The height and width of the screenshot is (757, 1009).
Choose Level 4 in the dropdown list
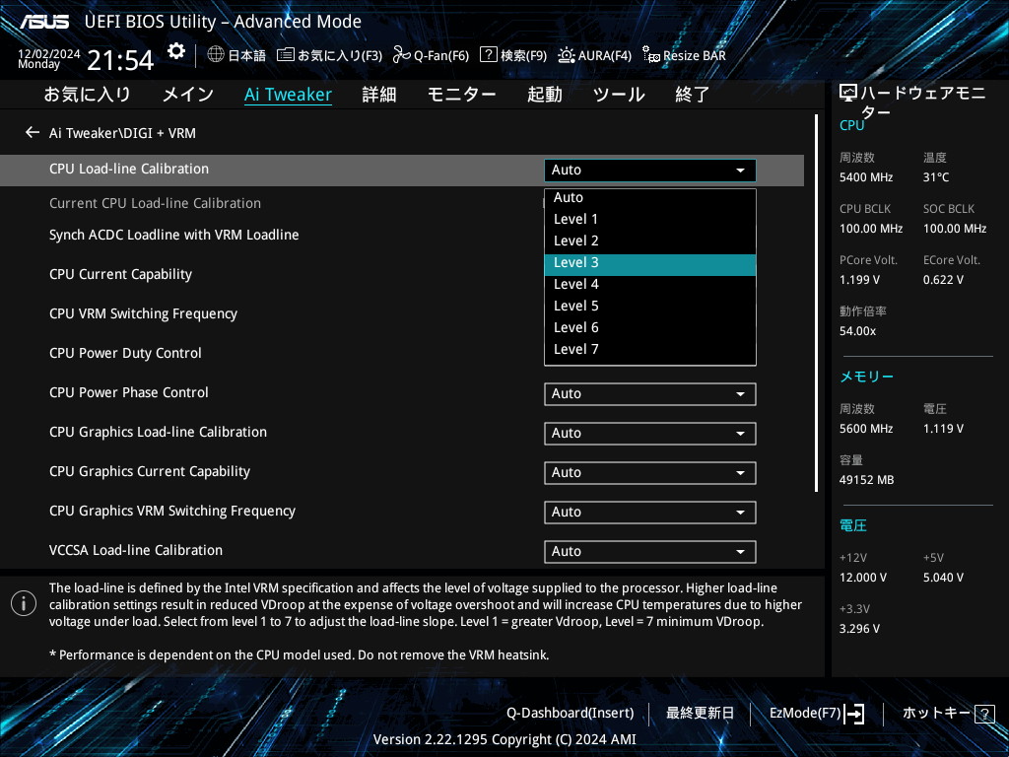click(650, 284)
